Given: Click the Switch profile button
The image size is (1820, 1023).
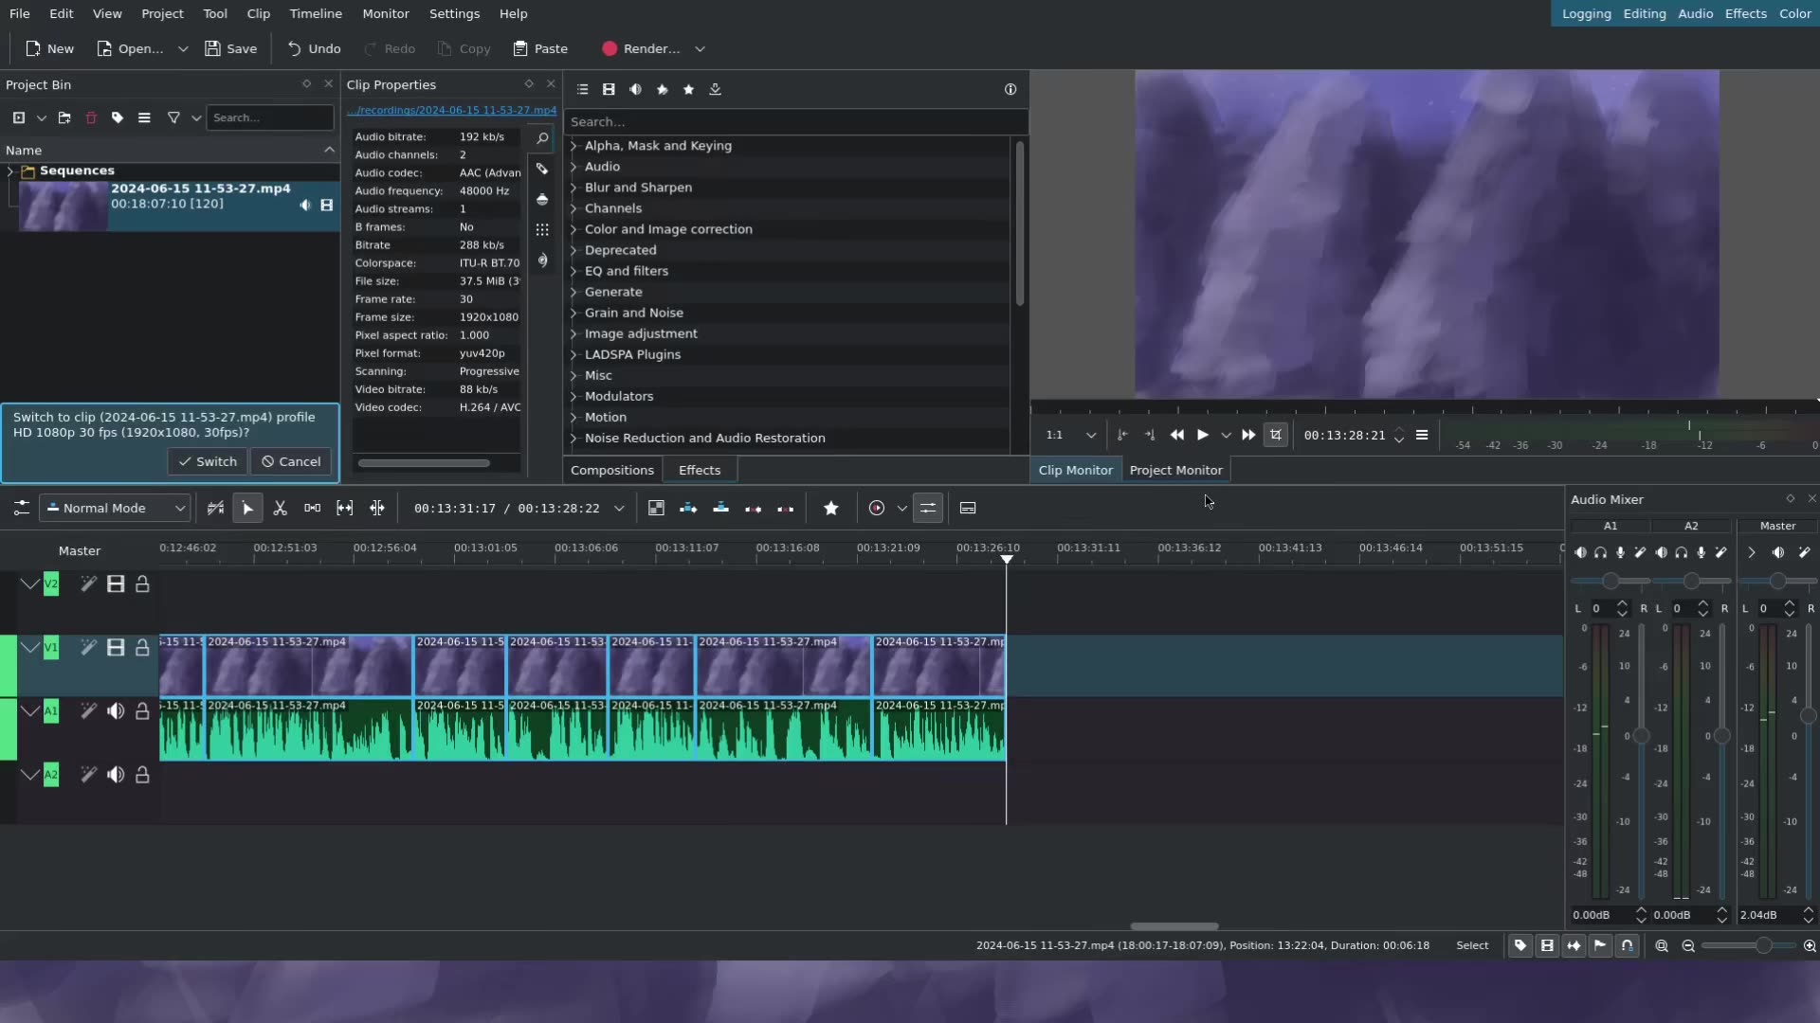Looking at the screenshot, I should pos(208,462).
